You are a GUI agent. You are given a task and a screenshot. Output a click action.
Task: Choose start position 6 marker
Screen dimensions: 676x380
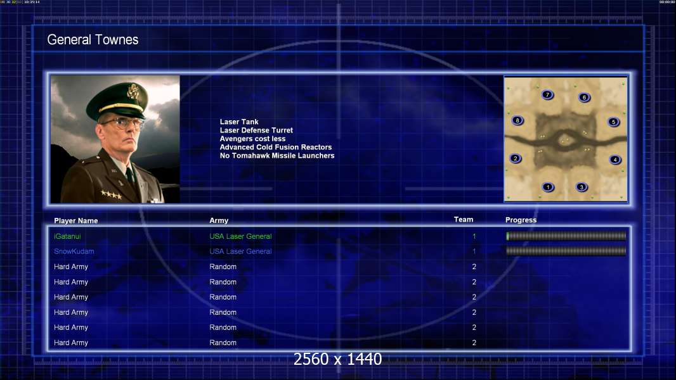pyautogui.click(x=584, y=98)
